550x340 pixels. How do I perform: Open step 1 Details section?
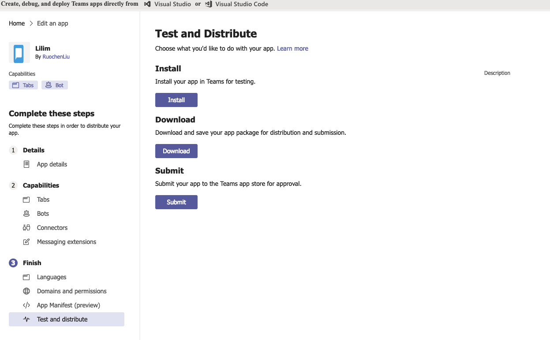tap(34, 150)
